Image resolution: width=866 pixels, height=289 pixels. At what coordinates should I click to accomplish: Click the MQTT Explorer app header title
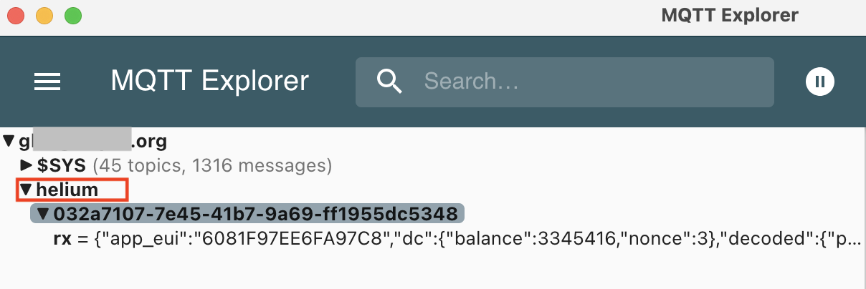(209, 82)
